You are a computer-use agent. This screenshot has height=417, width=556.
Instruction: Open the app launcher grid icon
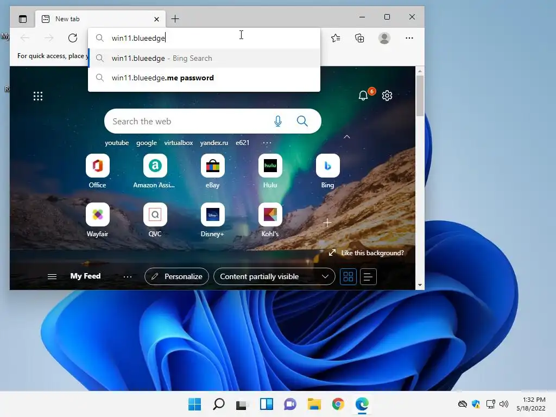(x=38, y=96)
